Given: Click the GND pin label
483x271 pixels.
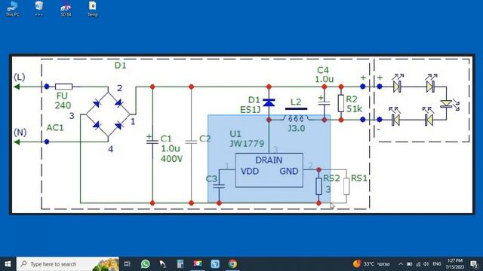Looking at the screenshot, I should tap(288, 171).
